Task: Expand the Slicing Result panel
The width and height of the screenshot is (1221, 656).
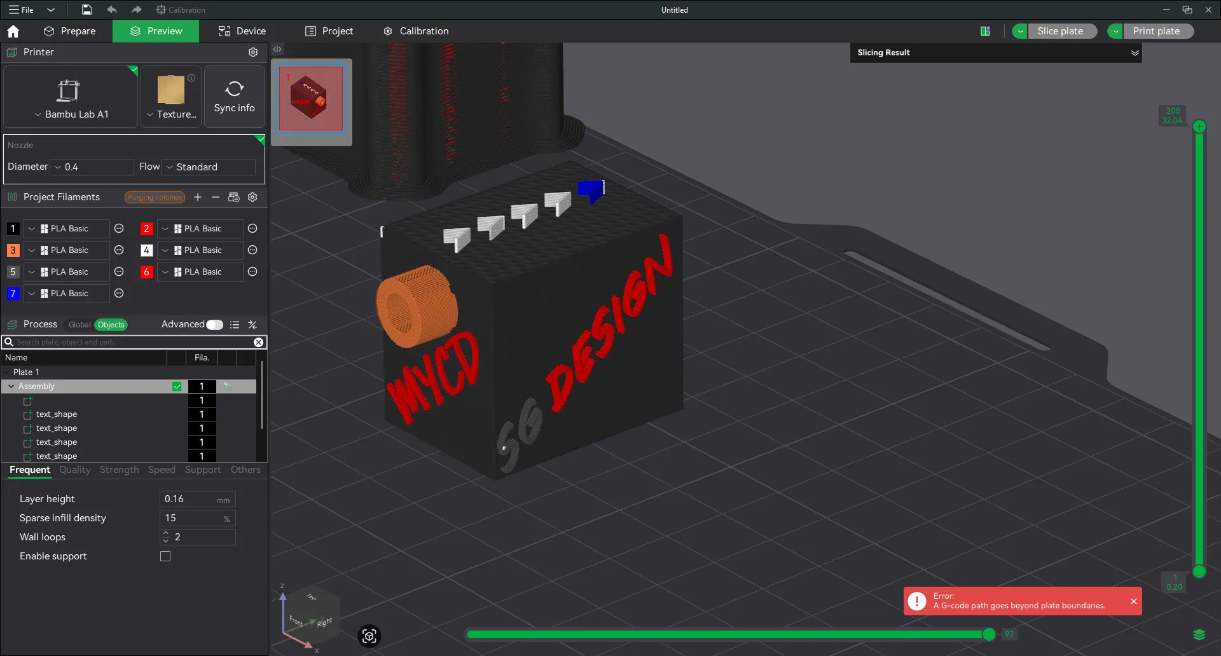Action: [x=1135, y=53]
